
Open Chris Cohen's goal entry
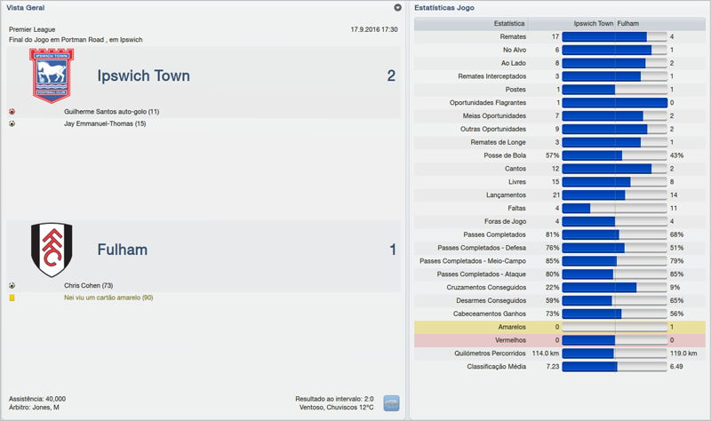pyautogui.click(x=88, y=286)
